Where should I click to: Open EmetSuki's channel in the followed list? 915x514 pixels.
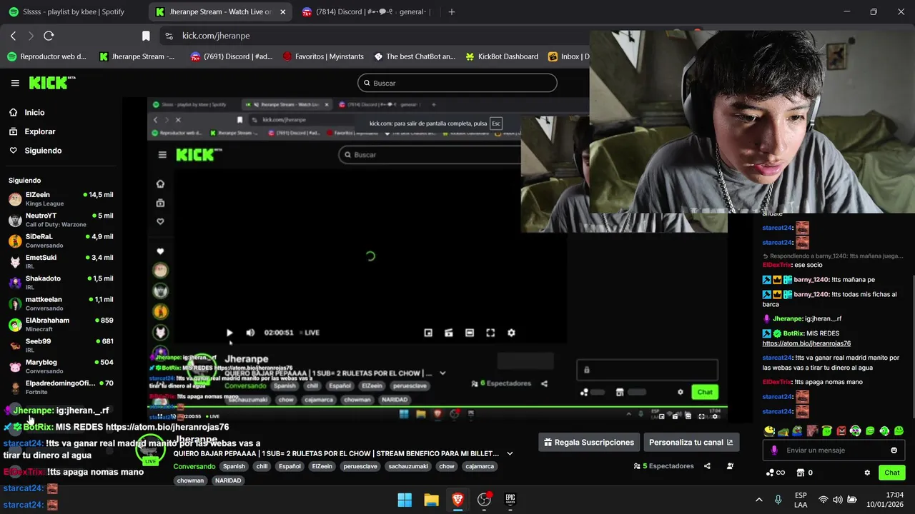(x=61, y=261)
